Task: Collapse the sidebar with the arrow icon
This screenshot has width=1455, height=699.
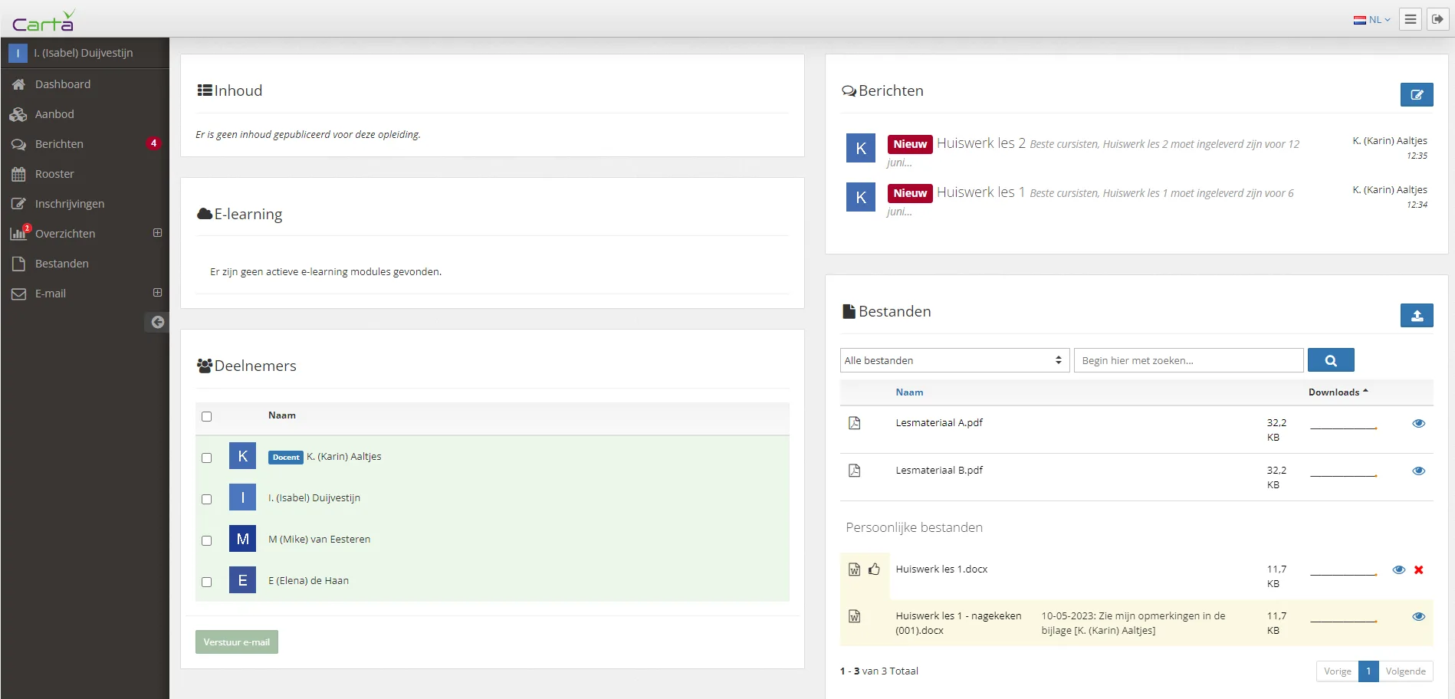Action: (x=157, y=322)
